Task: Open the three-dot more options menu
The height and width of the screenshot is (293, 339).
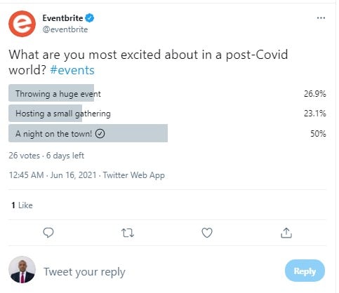Action: [321, 18]
